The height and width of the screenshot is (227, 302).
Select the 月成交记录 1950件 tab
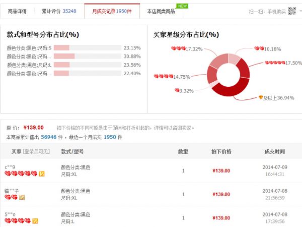(x=112, y=11)
